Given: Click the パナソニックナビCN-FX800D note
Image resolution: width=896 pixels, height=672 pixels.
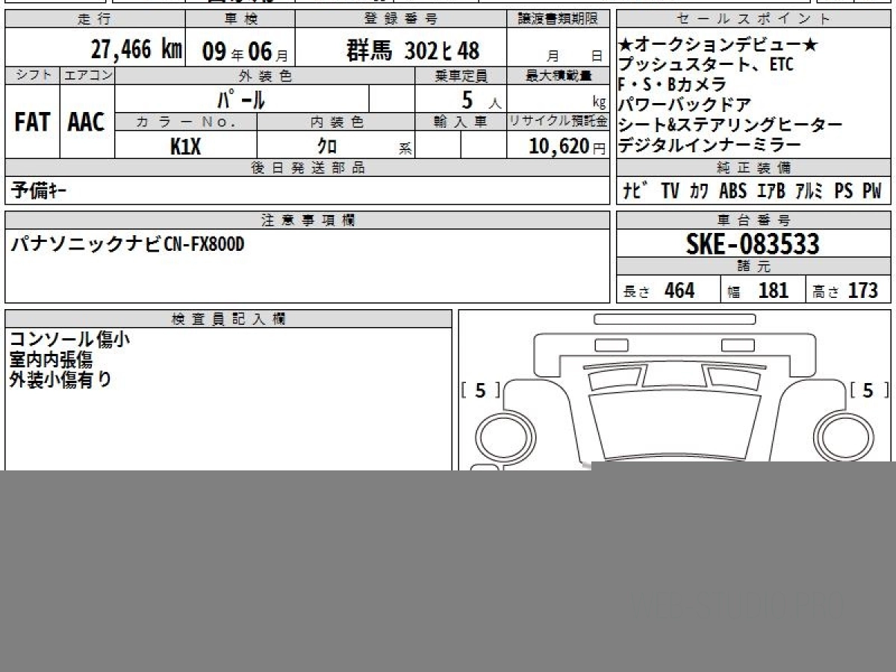Looking at the screenshot, I should [x=128, y=244].
